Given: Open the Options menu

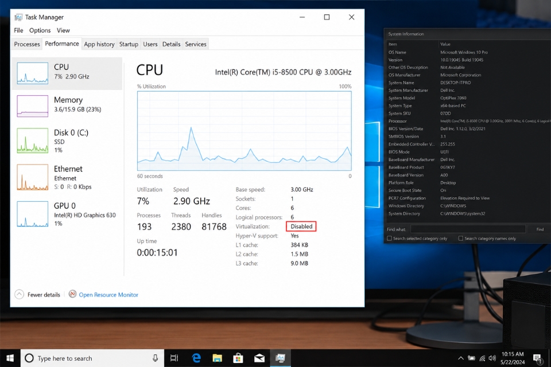Looking at the screenshot, I should coord(40,30).
